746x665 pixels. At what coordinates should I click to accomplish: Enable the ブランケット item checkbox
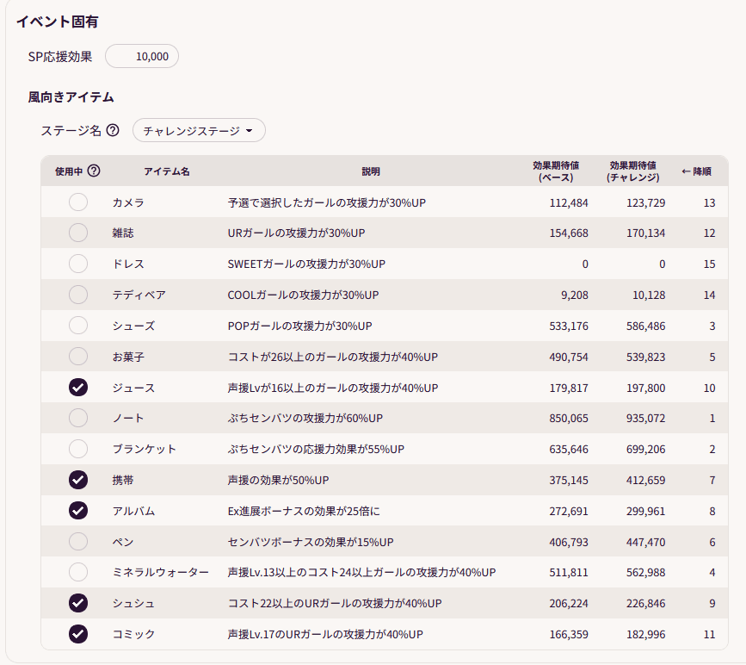78,450
